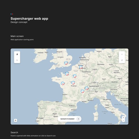This screenshot has width=139, height=139.
Task: Open the search panel via magnifier icon
Action: [x=17, y=60]
